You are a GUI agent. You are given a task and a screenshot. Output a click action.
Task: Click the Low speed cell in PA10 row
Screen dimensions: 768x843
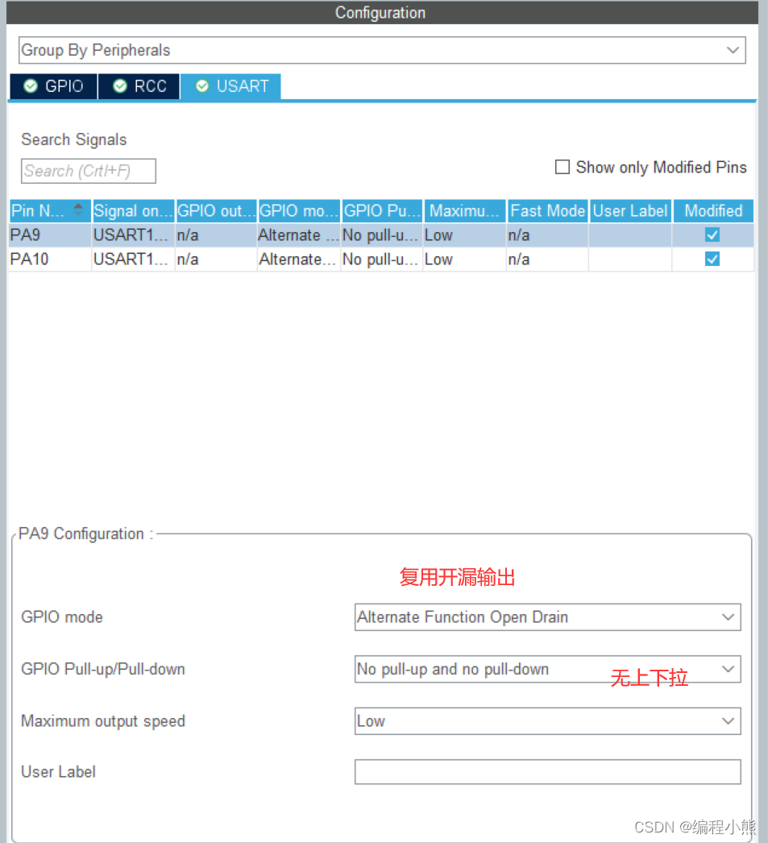(x=464, y=260)
